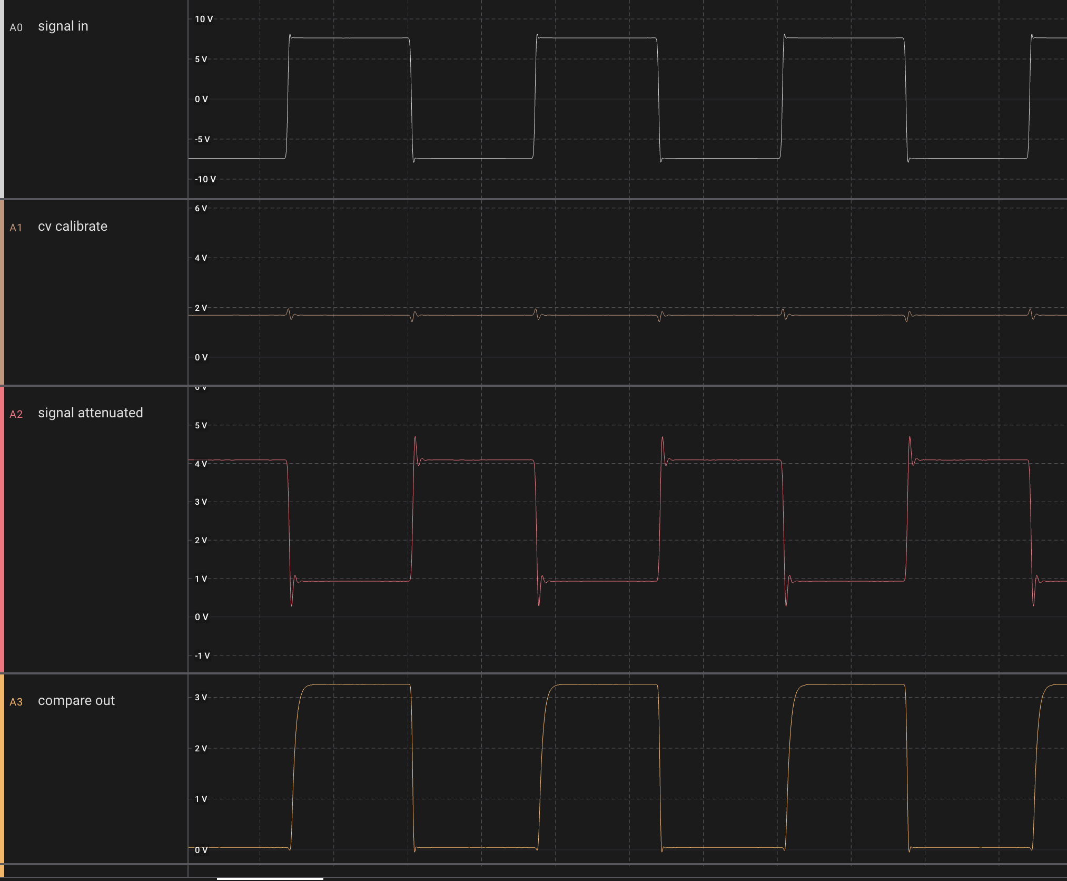Select the 'compare out' channel label

coord(76,701)
